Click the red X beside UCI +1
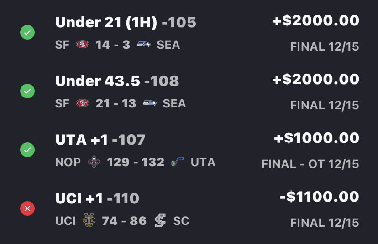This screenshot has width=378, height=244. click(x=27, y=208)
